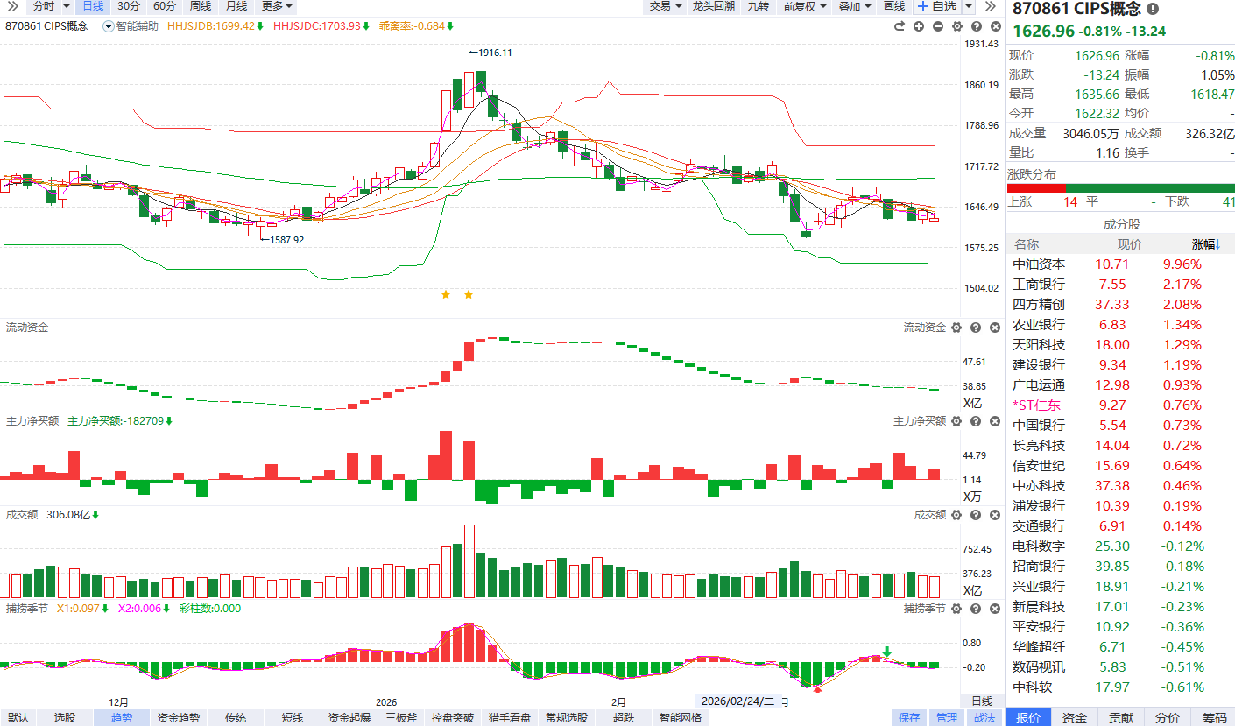Toggle sort order on 涨幅 column header
This screenshot has width=1235, height=726.
tap(1204, 244)
